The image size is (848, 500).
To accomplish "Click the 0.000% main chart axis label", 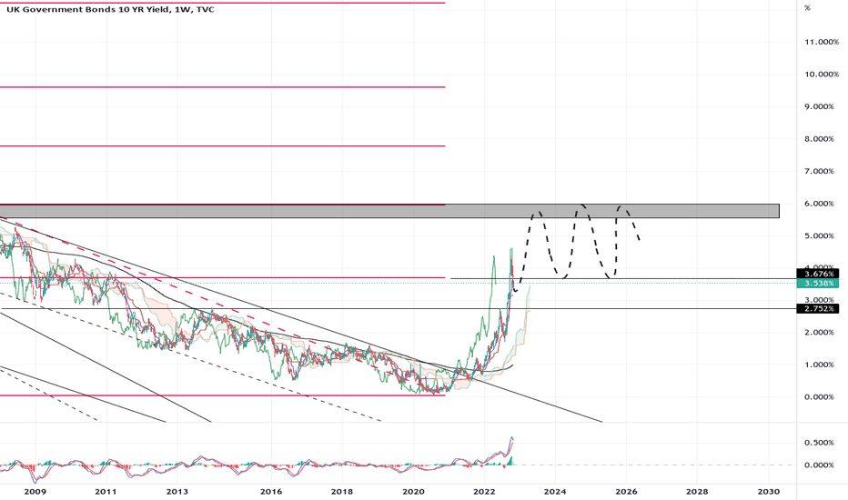I will coord(821,397).
